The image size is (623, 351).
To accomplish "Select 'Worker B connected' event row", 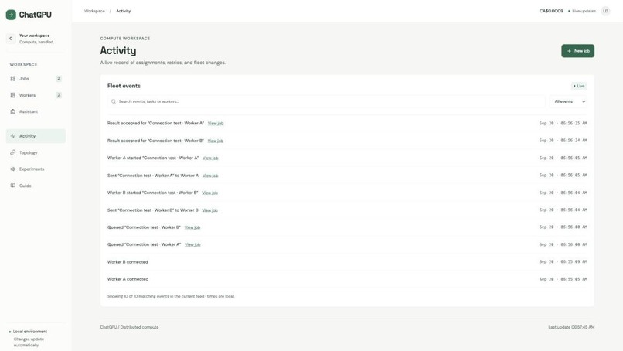I will [x=347, y=262].
